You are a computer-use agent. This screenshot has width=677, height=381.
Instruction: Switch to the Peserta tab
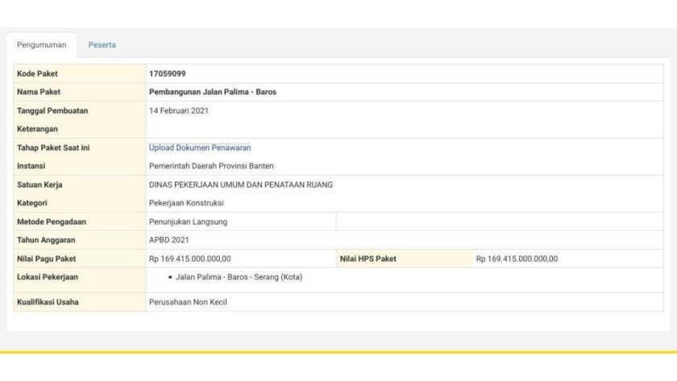click(x=102, y=45)
